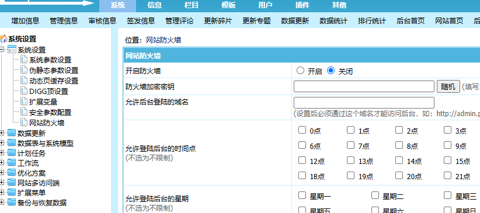Check the 21点 login time checkbox
Screen dimensions: 480x213
[447, 175]
